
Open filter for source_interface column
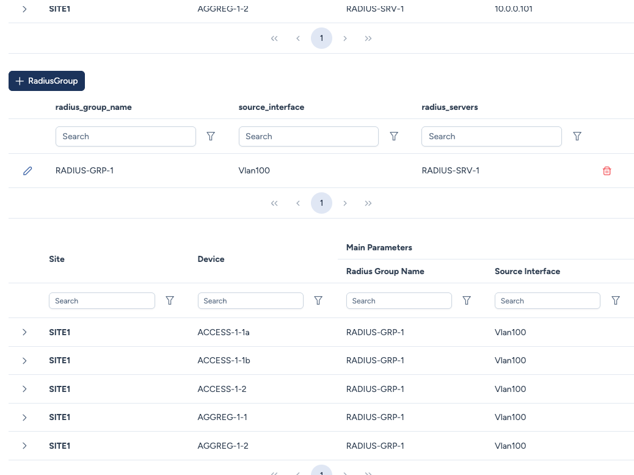click(394, 136)
